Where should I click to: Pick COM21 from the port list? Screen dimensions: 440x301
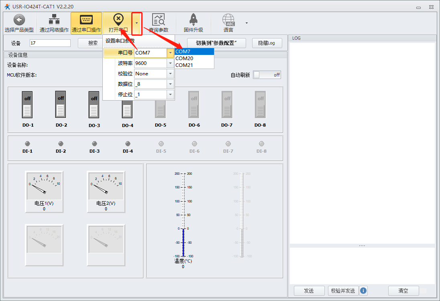pyautogui.click(x=194, y=65)
